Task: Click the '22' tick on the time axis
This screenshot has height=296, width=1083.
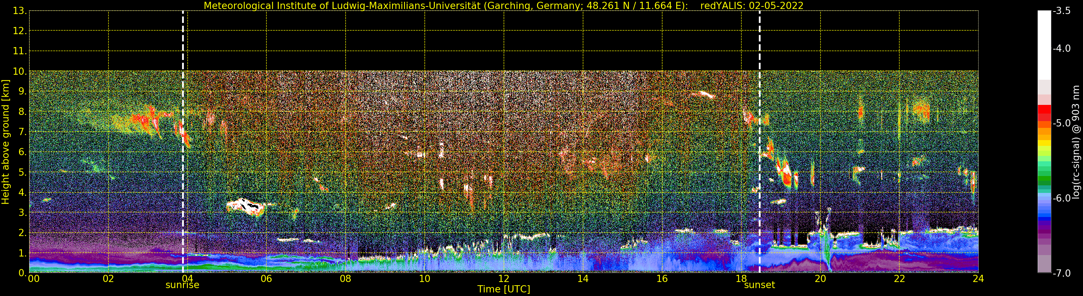Action: click(x=899, y=278)
